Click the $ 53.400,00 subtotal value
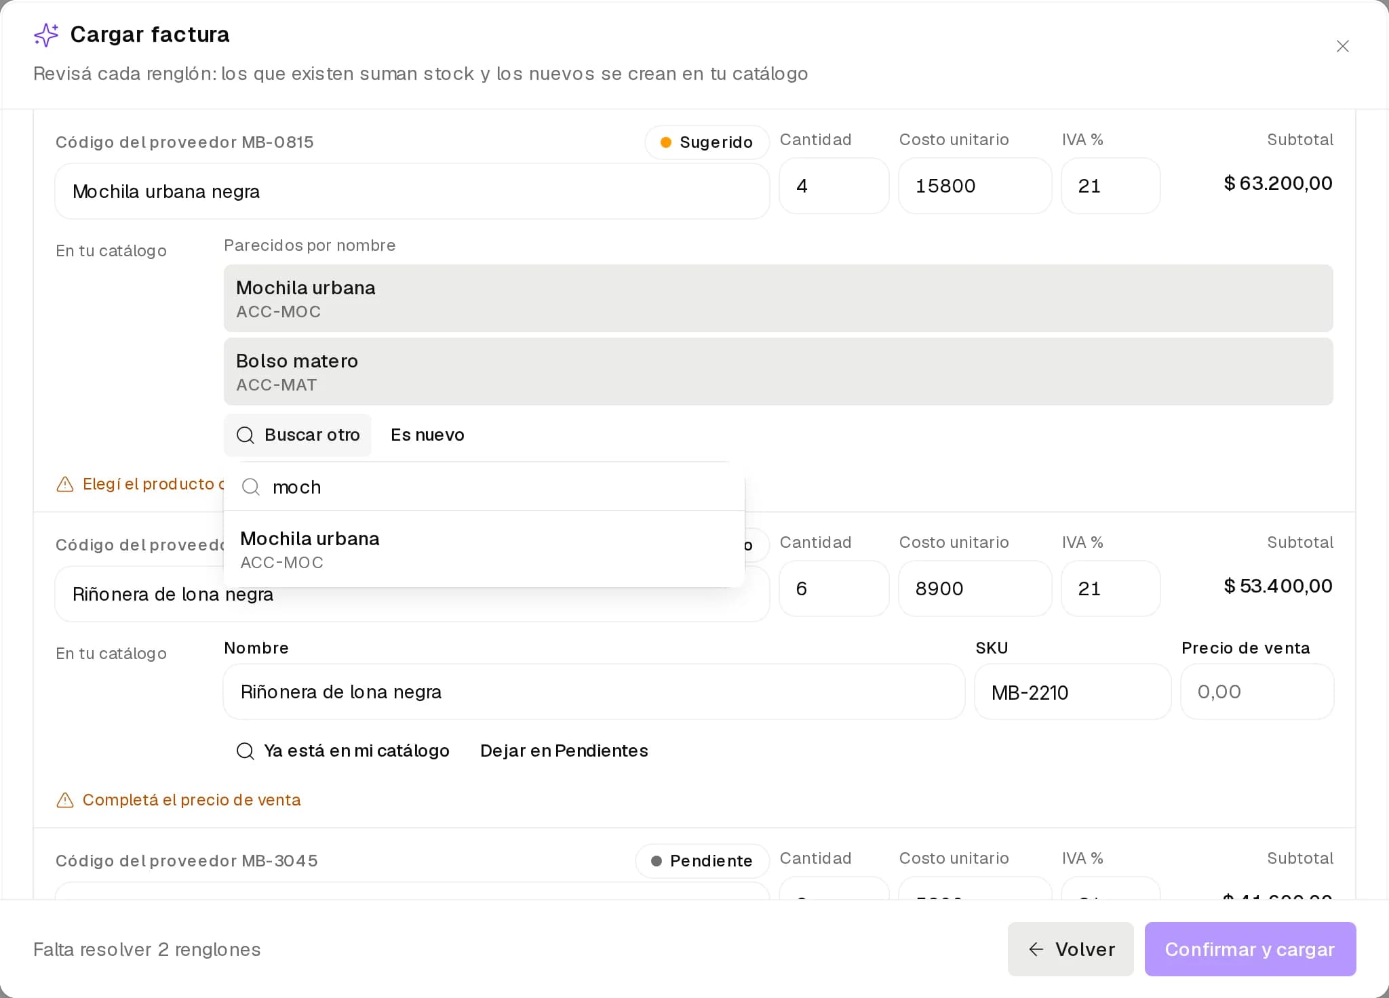This screenshot has width=1389, height=998. click(1278, 586)
